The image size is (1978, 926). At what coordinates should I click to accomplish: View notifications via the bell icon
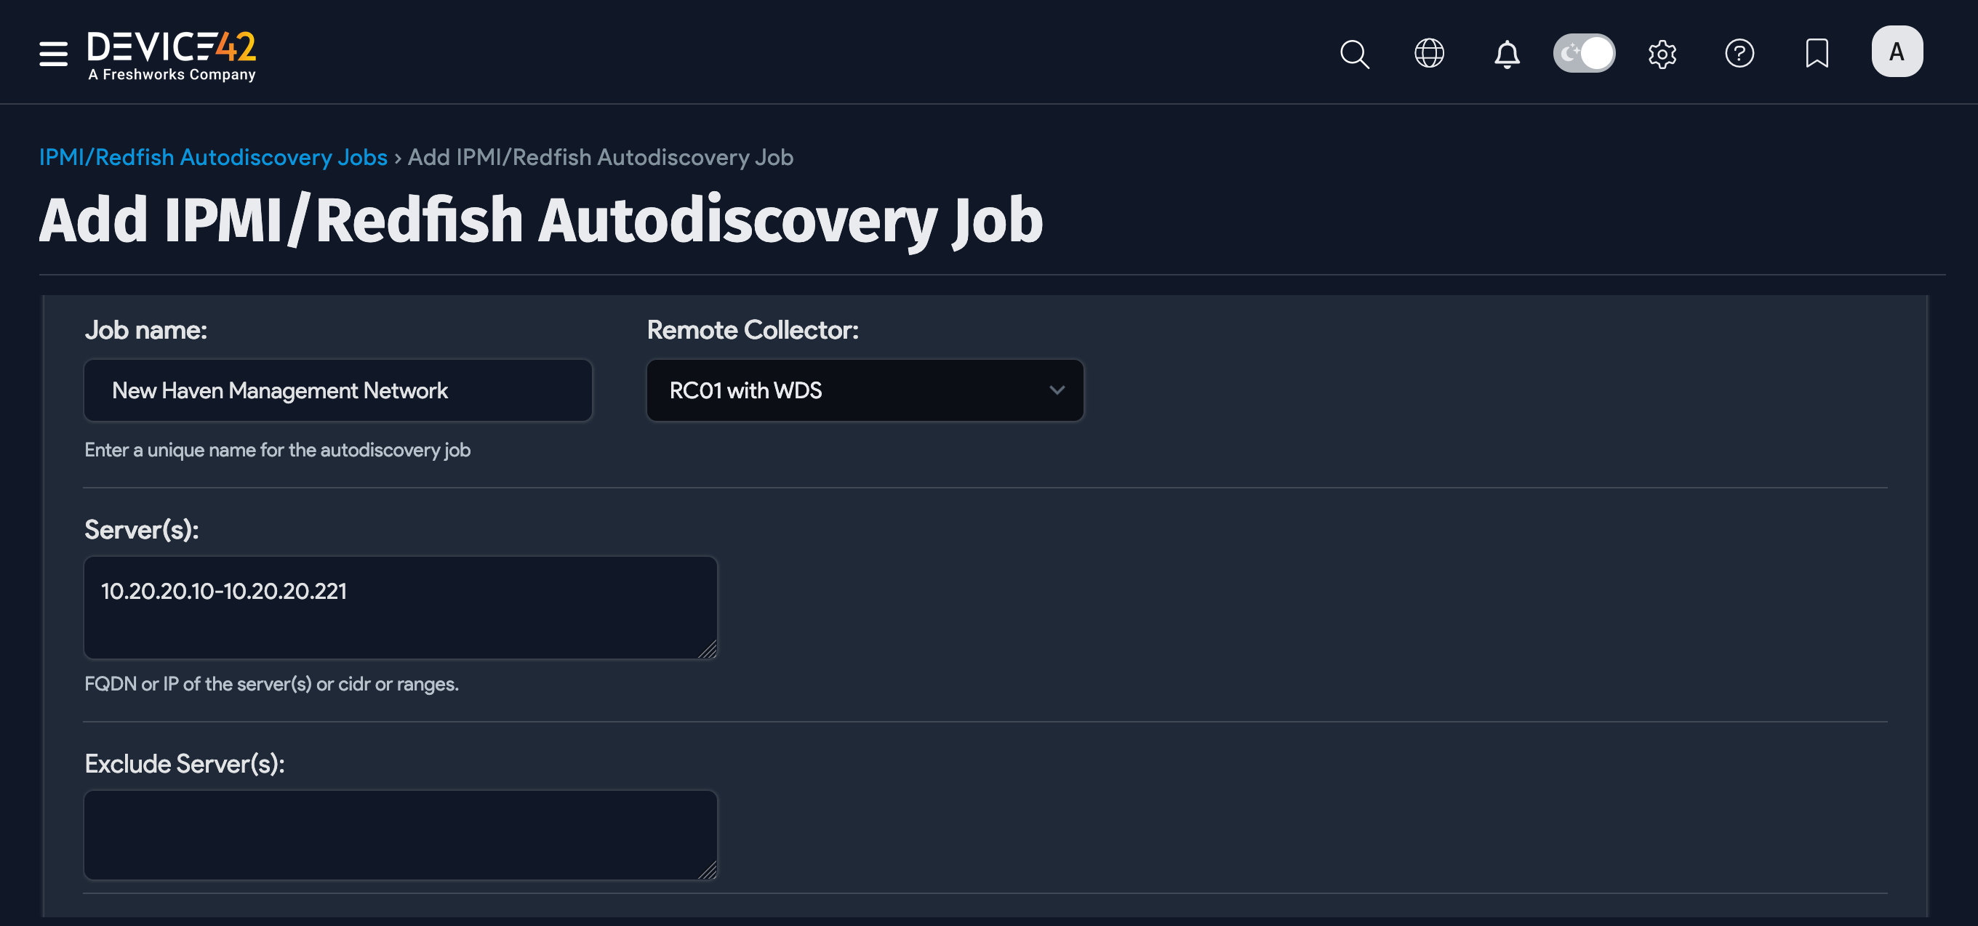coord(1507,53)
